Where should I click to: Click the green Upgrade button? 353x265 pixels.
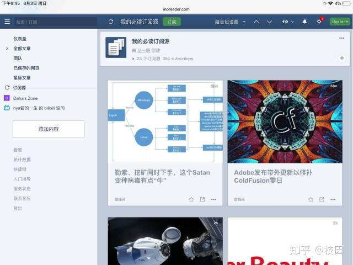(x=340, y=22)
